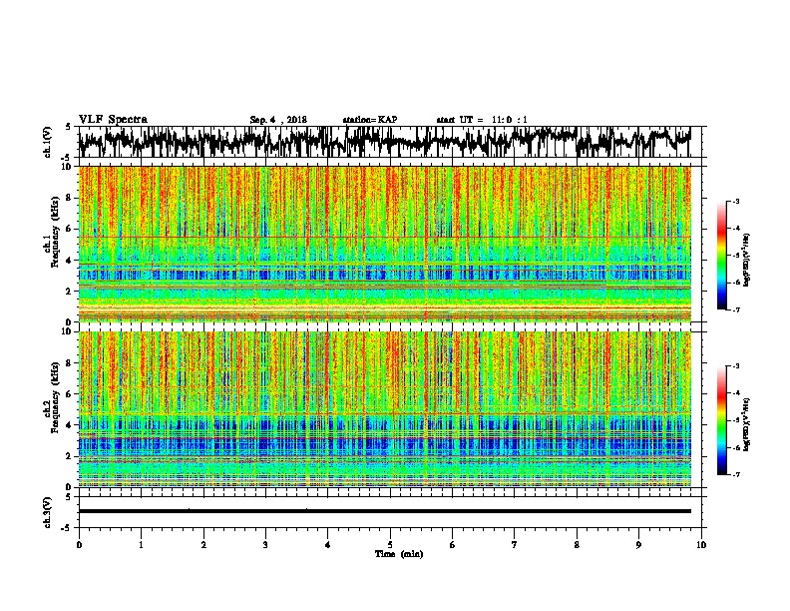This screenshot has width=790, height=611.
Task: Click the 6 kHz tick of ch.2 spectrogram
Action: coord(69,393)
